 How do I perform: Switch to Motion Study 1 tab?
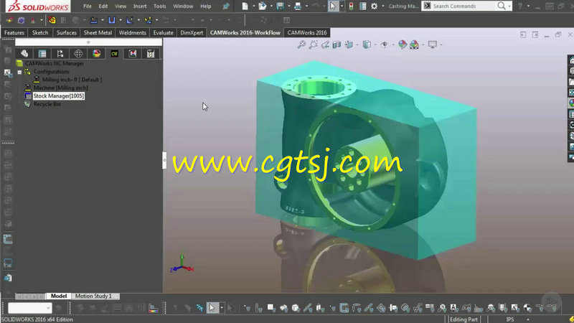[93, 296]
